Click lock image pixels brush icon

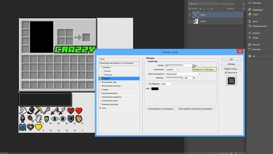point(204,9)
